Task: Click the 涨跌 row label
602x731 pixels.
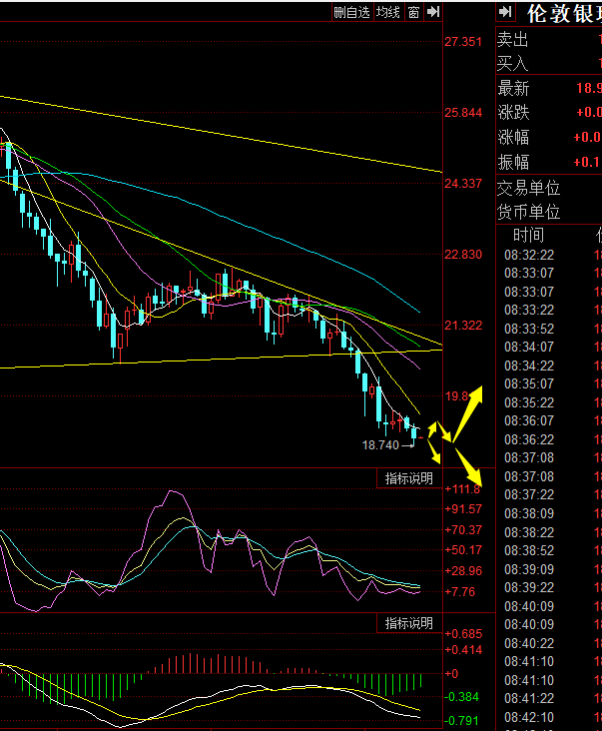Action: click(x=513, y=113)
